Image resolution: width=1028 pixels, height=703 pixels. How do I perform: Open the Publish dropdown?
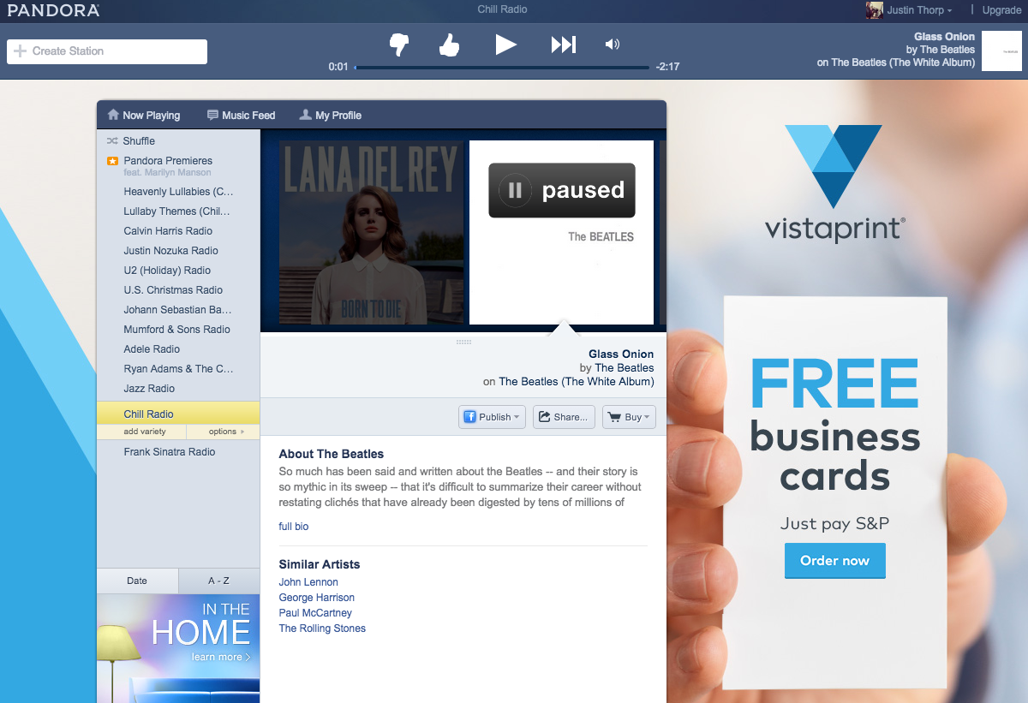[492, 417]
